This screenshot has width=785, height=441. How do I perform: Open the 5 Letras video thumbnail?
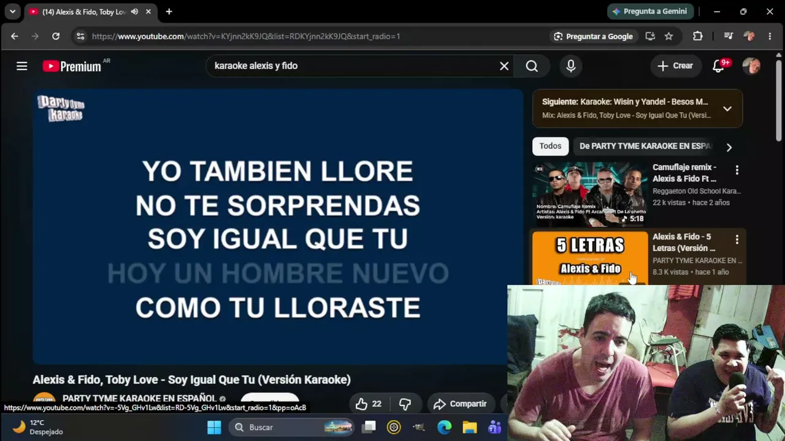click(590, 258)
